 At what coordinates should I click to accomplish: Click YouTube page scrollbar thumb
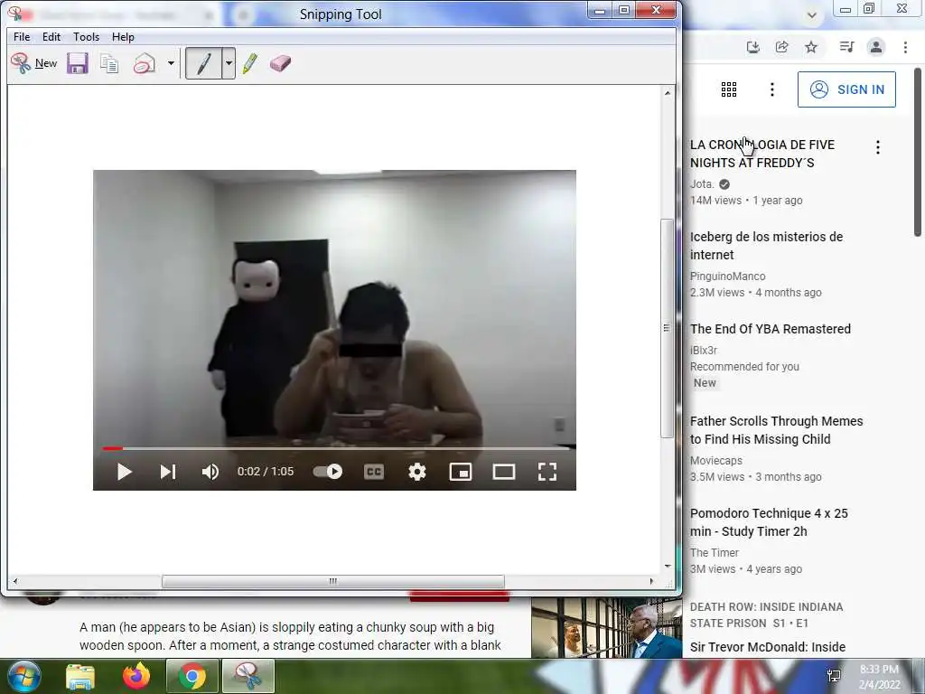[x=918, y=152]
